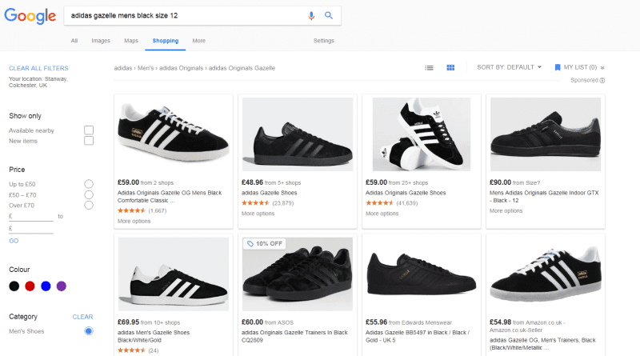Click the minimum price input field
This screenshot has width=640, height=356.
(31, 216)
